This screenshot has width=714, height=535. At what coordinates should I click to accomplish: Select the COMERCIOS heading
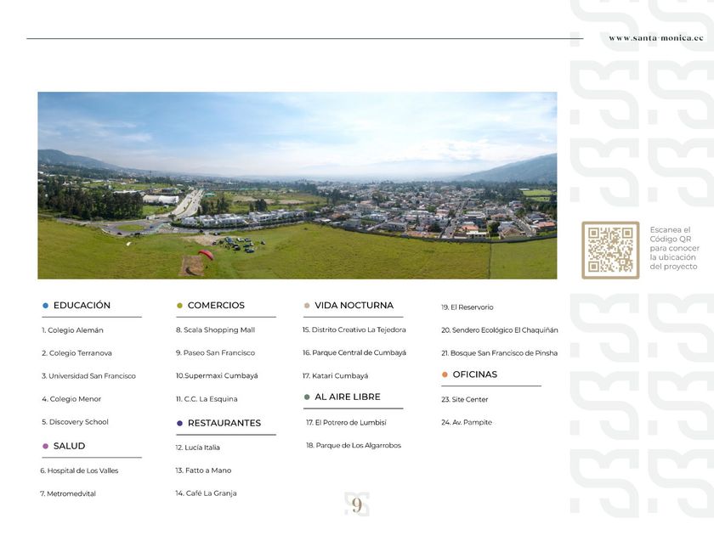click(x=216, y=305)
